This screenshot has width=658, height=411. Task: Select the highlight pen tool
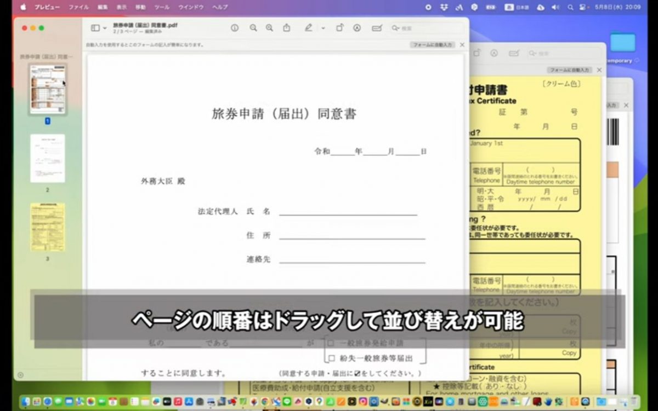point(309,28)
